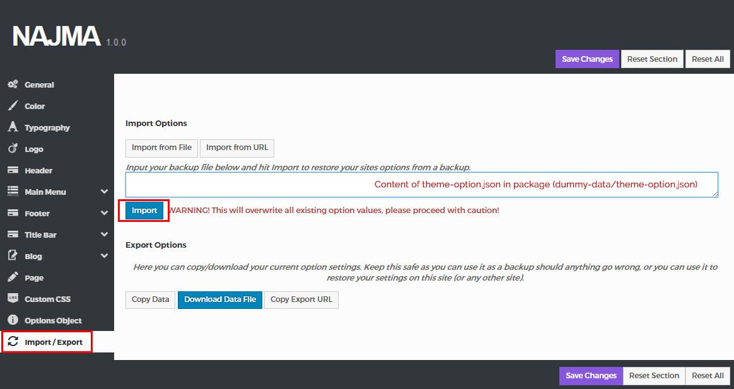This screenshot has height=389, width=734.
Task: Expand the Footer section arrow
Action: tap(104, 213)
